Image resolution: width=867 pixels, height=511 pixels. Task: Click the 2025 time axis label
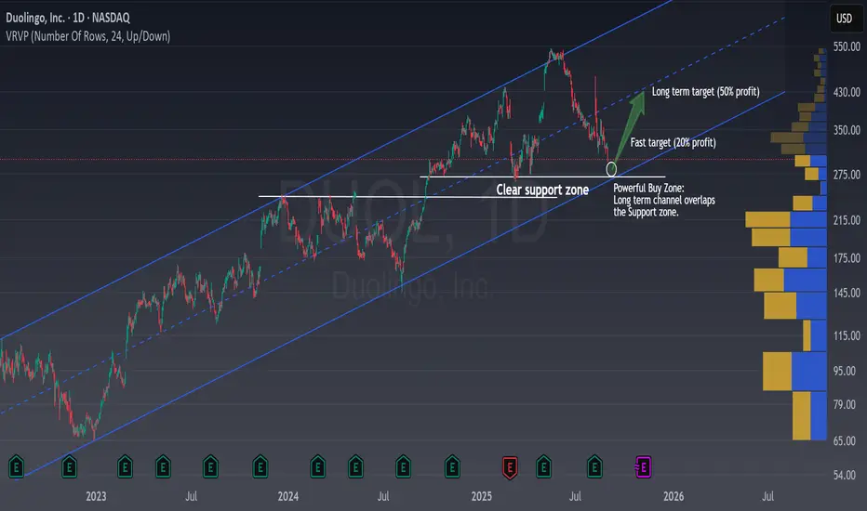point(482,496)
